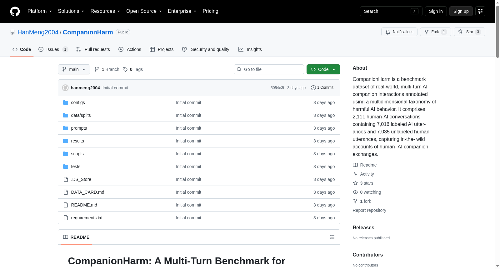Click the repository icon beside HanMeng2004
500x269 pixels.
[12, 32]
